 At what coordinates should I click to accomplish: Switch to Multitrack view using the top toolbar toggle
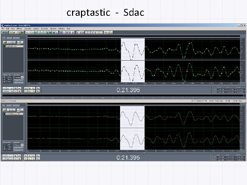click(x=5, y=33)
